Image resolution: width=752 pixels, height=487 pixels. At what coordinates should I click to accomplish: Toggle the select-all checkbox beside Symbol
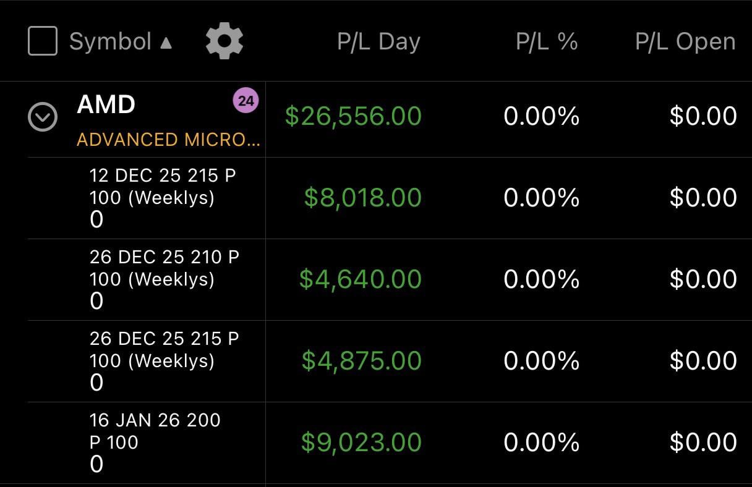43,41
